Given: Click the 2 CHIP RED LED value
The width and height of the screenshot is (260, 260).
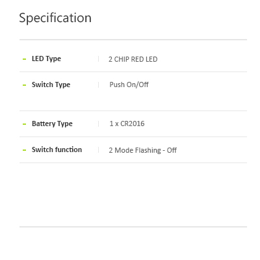Looking at the screenshot, I should (x=133, y=59).
